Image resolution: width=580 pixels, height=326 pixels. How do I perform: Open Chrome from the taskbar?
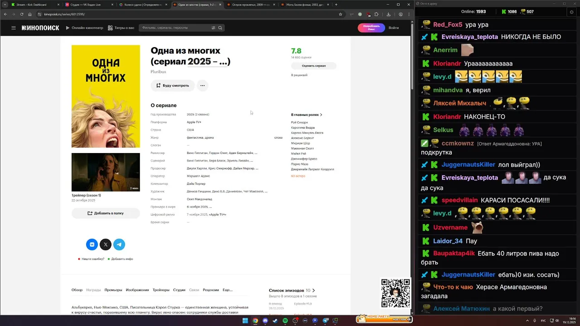tap(255, 321)
